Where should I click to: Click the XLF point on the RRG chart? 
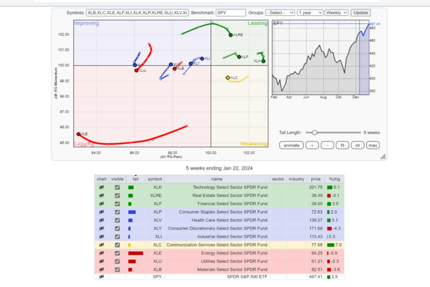click(x=239, y=57)
